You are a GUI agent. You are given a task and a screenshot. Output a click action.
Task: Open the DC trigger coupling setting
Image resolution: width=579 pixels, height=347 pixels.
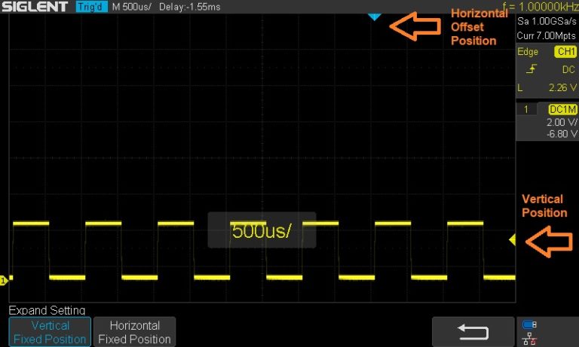(568, 69)
